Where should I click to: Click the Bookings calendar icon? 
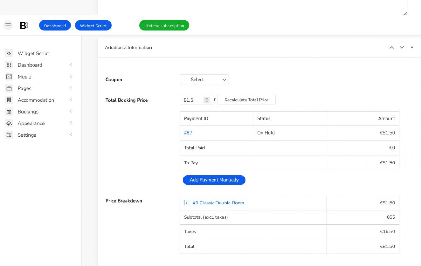coord(9,111)
